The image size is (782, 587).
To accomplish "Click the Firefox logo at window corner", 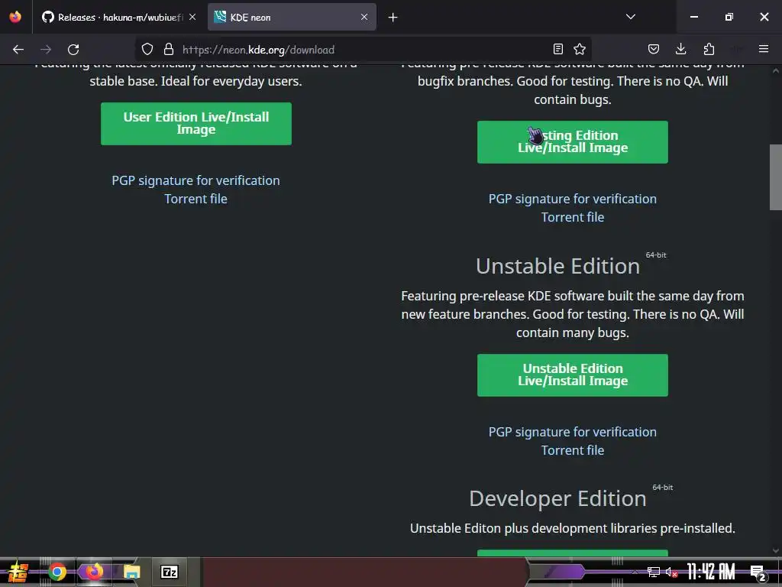I will 15,17.
